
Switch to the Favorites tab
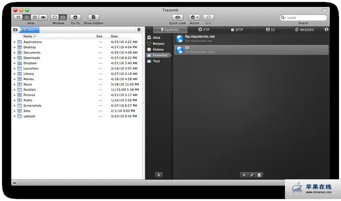[170, 30]
